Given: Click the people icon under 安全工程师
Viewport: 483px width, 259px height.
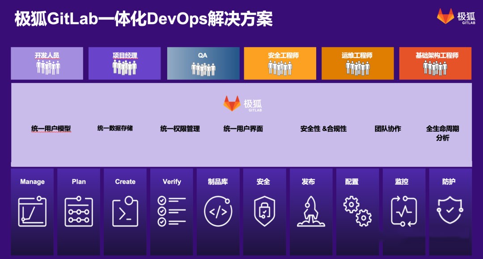Looking at the screenshot, I should [280, 68].
